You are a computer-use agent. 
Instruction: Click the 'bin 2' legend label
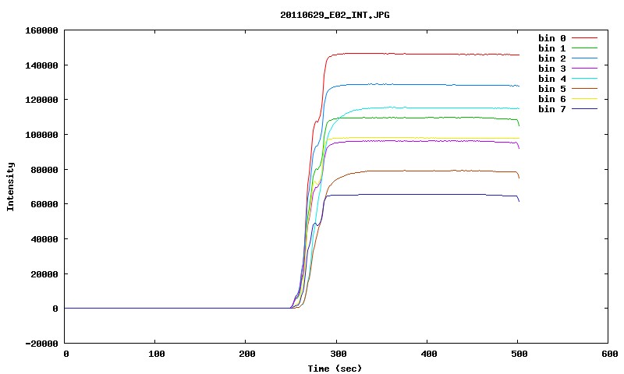552,58
